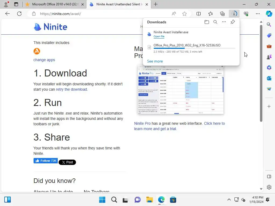Click the Ninite logo
275x206 pixels.
click(50, 27)
